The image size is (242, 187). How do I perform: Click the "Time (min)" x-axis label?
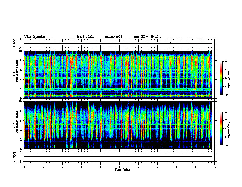[x=122, y=170]
